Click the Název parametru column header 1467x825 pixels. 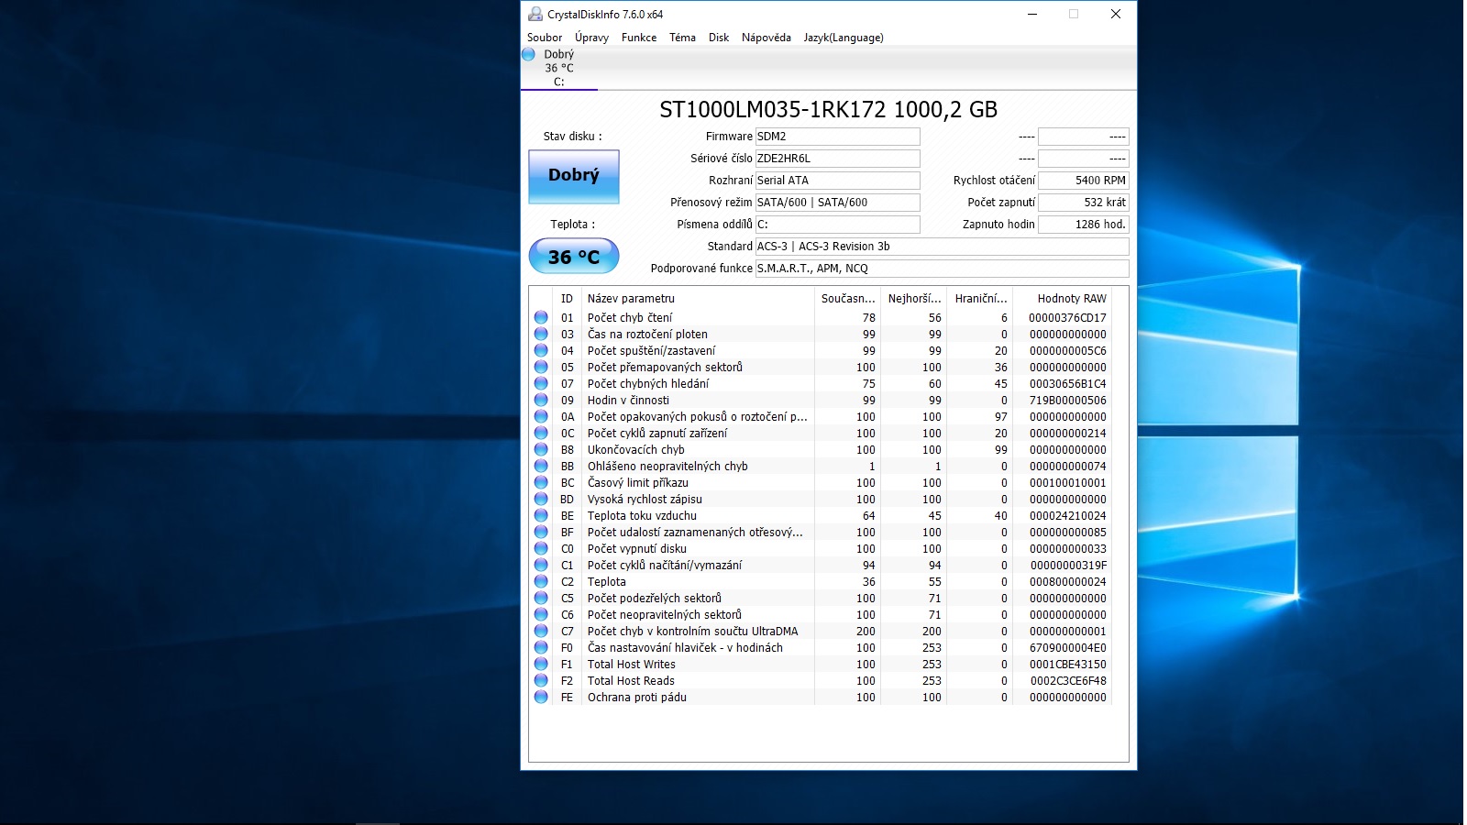pos(631,299)
